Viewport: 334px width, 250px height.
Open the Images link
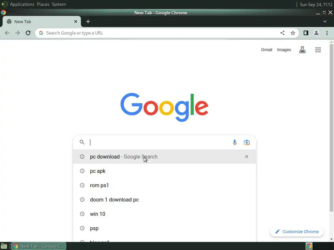coord(284,50)
